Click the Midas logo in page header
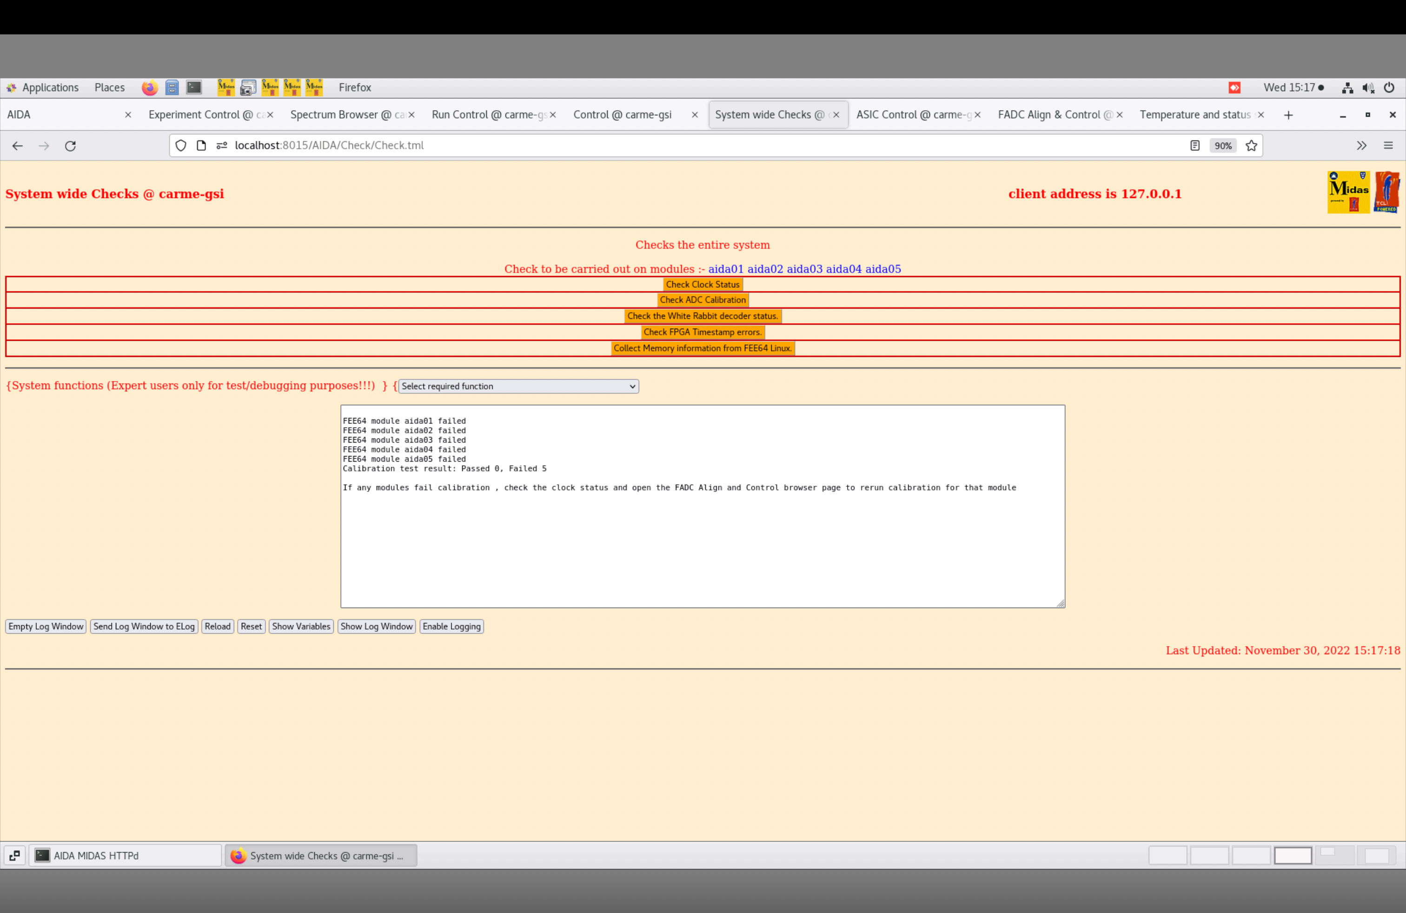Viewport: 1406px width, 913px height. pyautogui.click(x=1348, y=192)
